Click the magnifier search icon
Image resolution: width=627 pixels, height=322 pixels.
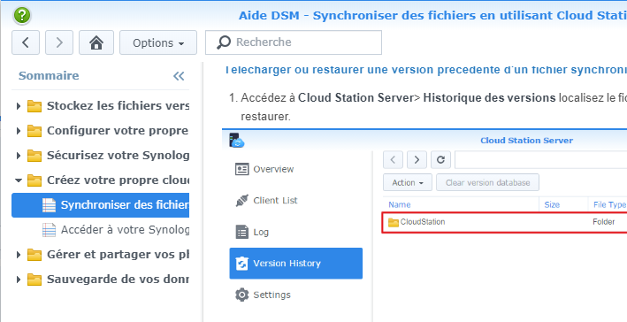coord(224,42)
